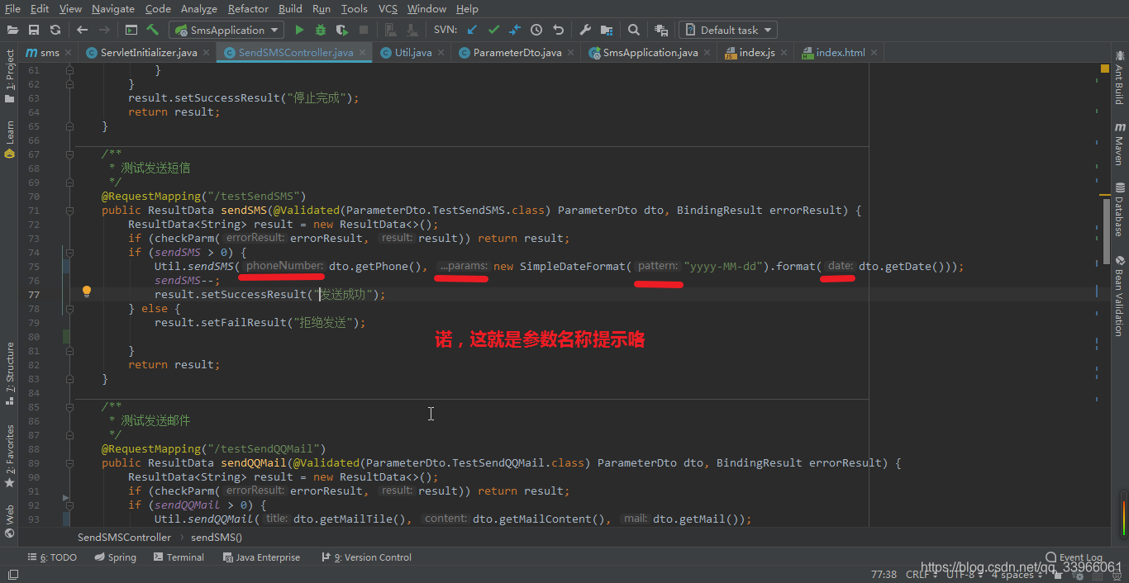Toggle the 7: Structure tool window

click(x=10, y=373)
